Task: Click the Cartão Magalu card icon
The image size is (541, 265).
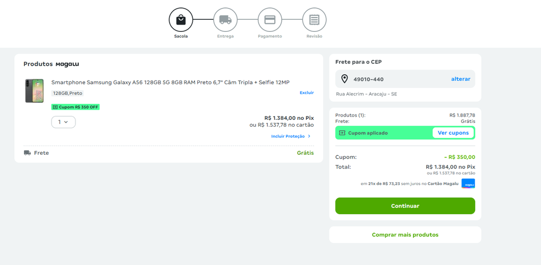Action: pos(468,184)
